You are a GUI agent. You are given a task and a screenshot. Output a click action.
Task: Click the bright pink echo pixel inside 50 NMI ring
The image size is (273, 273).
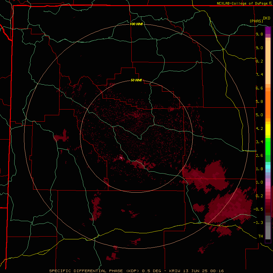coord(121,158)
